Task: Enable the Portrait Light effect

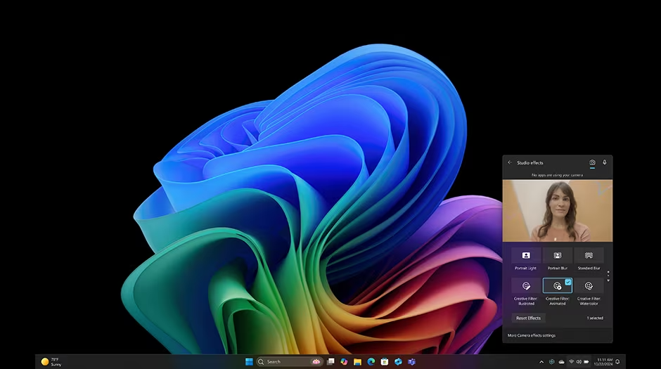Action: pyautogui.click(x=526, y=256)
